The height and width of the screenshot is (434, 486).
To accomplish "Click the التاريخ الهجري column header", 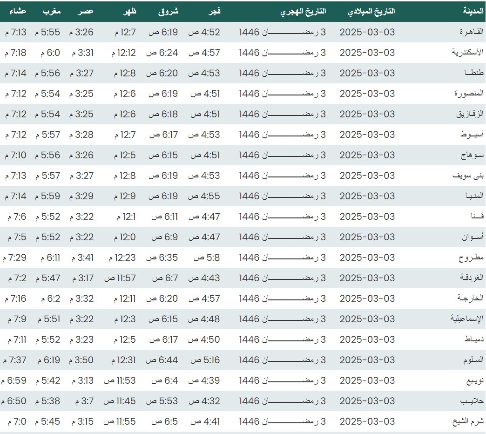I will coord(303,11).
